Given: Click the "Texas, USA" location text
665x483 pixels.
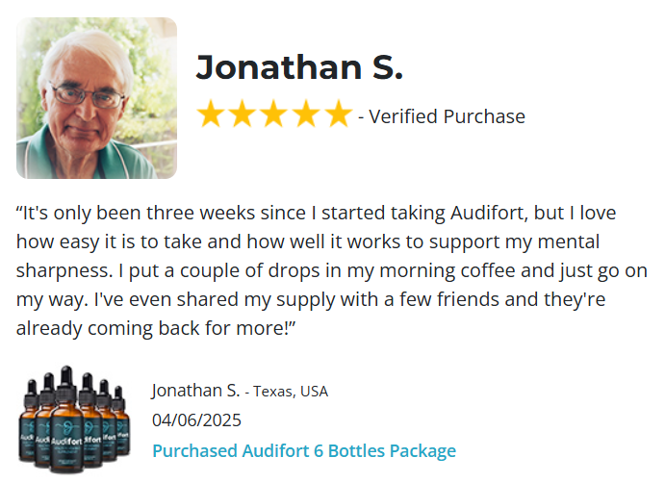Looking at the screenshot, I should (x=291, y=391).
